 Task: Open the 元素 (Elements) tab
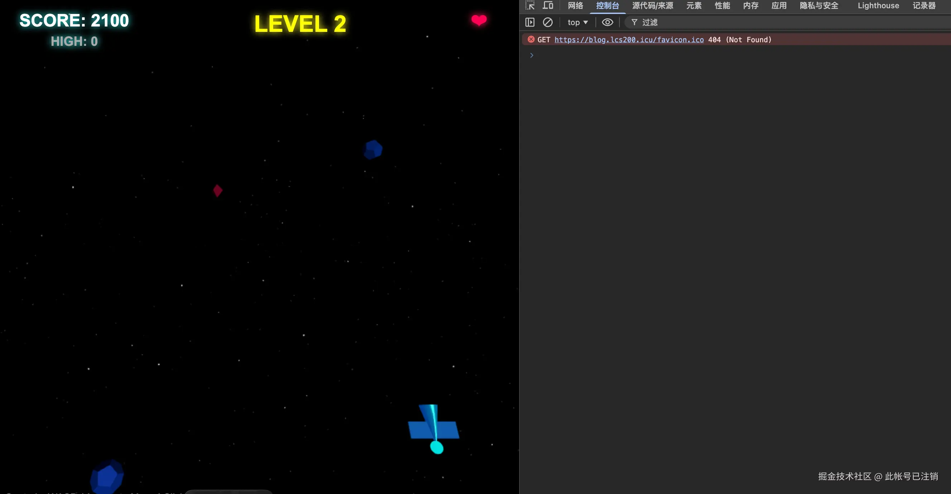pyautogui.click(x=694, y=5)
